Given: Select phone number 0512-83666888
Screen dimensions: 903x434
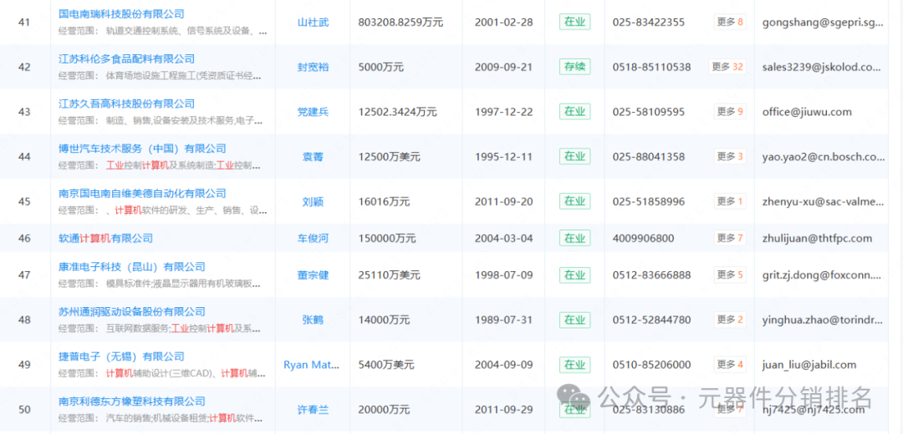Looking at the screenshot, I should coord(651,275).
